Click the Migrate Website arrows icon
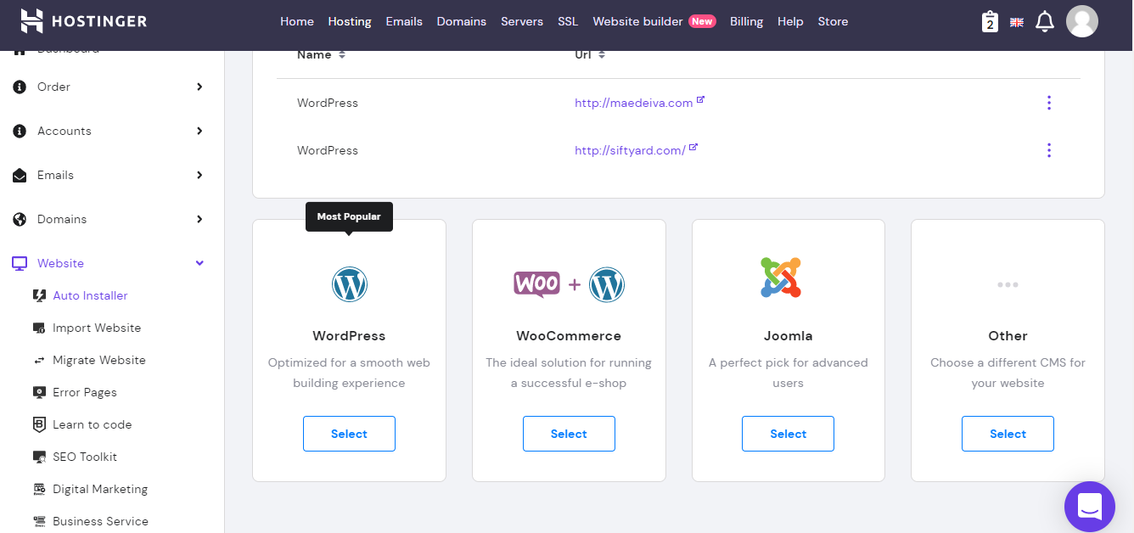Screen dimensions: 1134x533 (39, 360)
